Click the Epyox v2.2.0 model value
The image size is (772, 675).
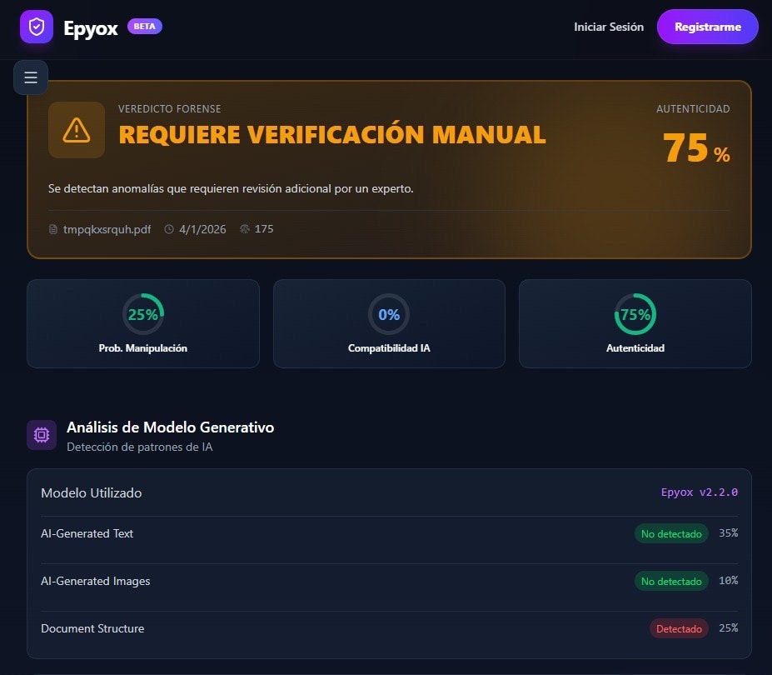pos(700,492)
